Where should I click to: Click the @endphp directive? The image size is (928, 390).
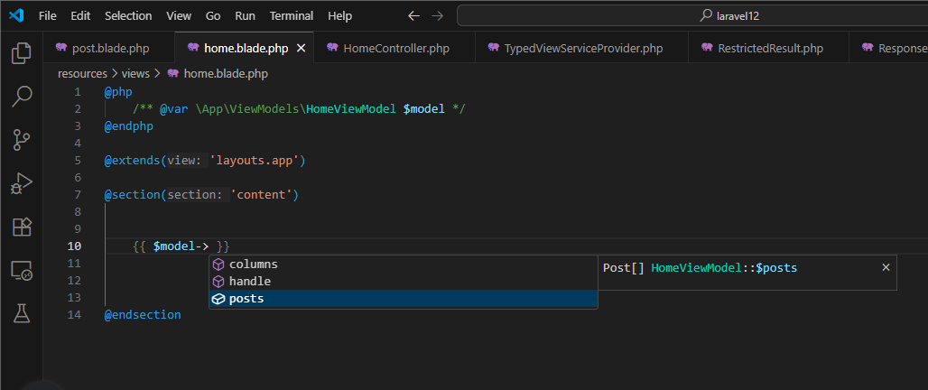point(129,126)
